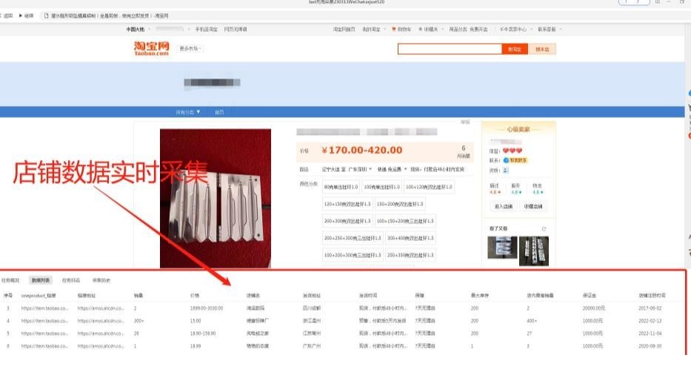Click the main product photo
691x372 pixels.
coord(216,198)
